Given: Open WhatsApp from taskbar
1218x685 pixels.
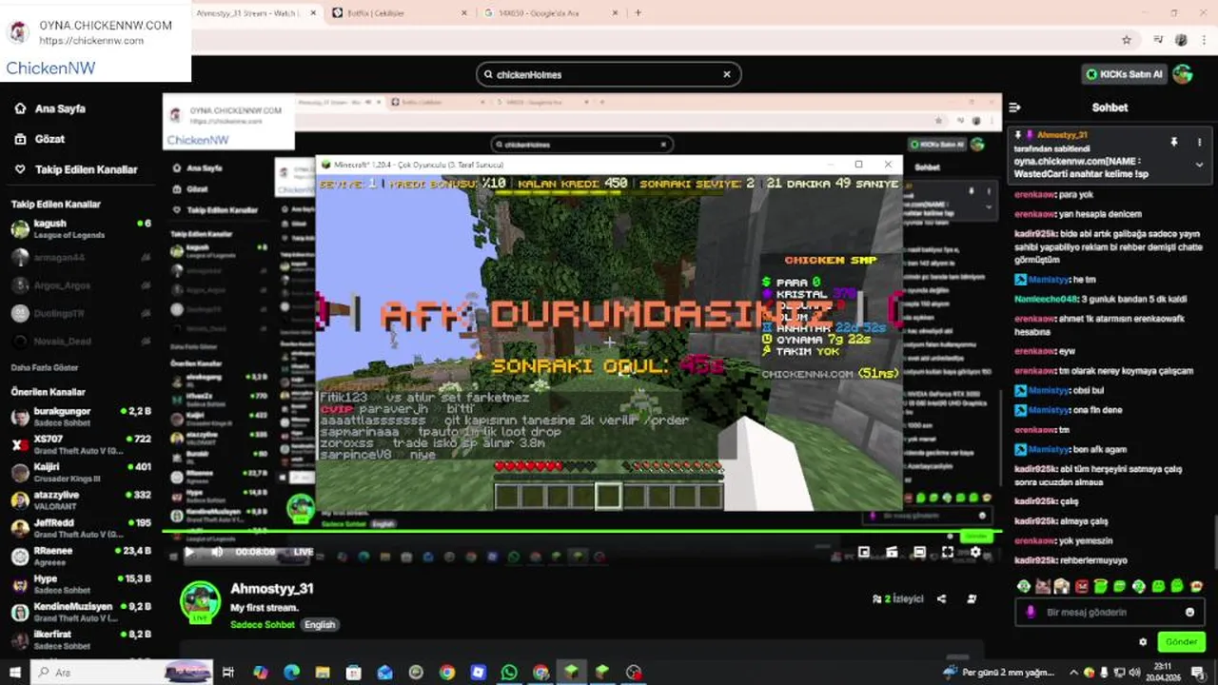Looking at the screenshot, I should pos(509,673).
